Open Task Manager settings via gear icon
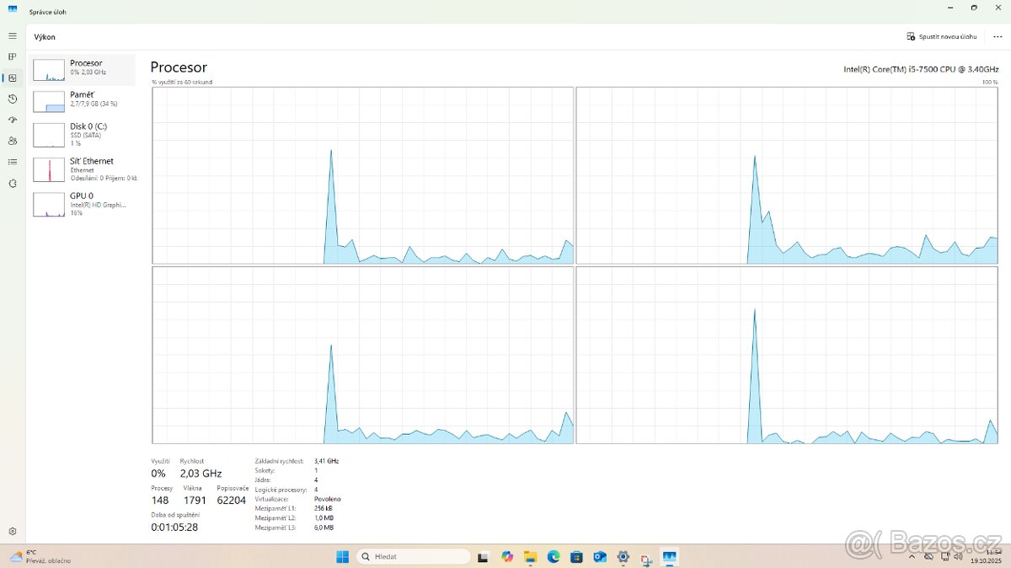 12,533
